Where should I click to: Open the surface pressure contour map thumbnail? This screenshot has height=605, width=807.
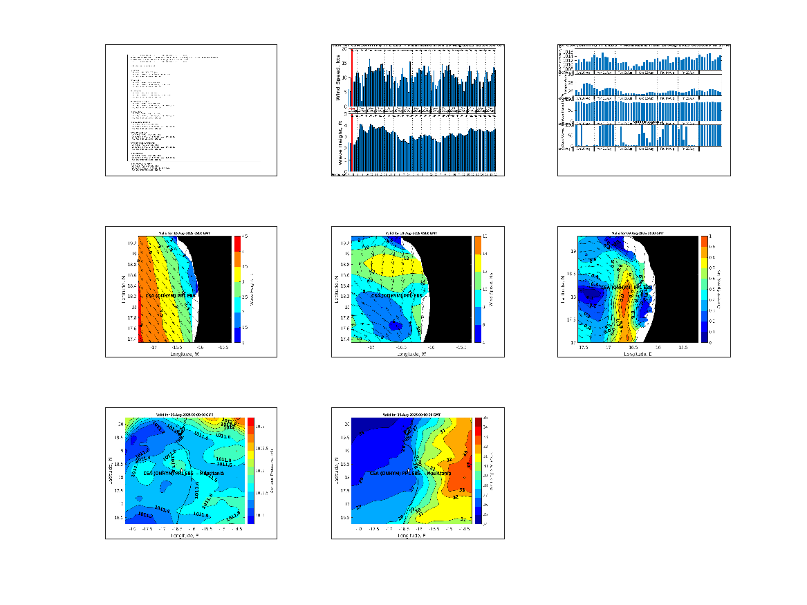[x=191, y=474]
